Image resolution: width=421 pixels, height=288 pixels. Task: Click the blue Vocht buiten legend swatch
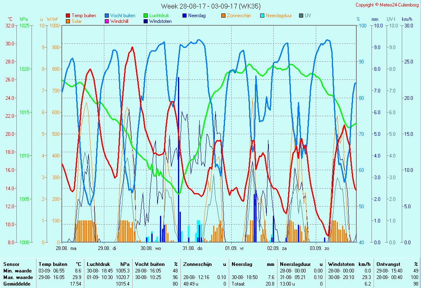[107, 16]
